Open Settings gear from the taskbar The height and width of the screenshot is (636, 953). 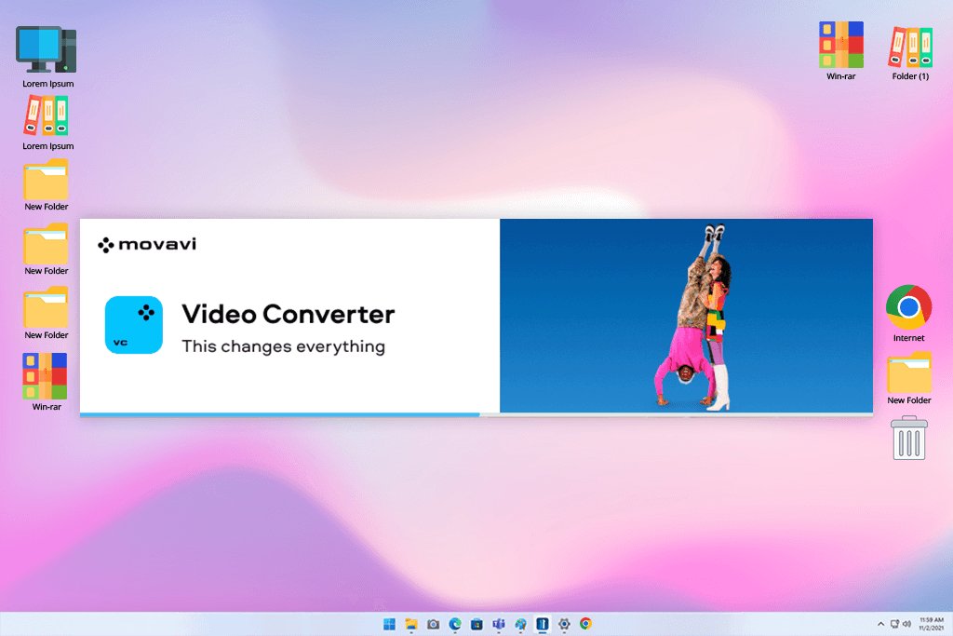(564, 624)
